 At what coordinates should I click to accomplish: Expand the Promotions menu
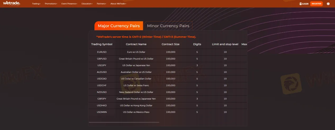point(51,4)
